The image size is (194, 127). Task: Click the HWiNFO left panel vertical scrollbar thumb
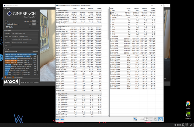[108, 24]
